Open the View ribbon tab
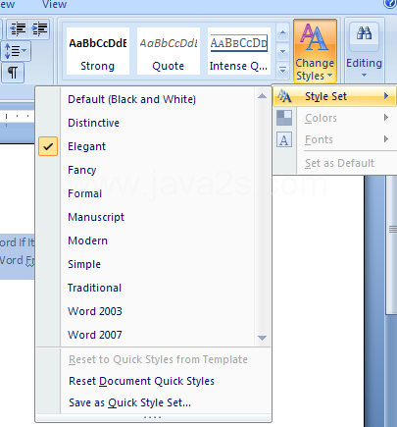 (x=54, y=4)
